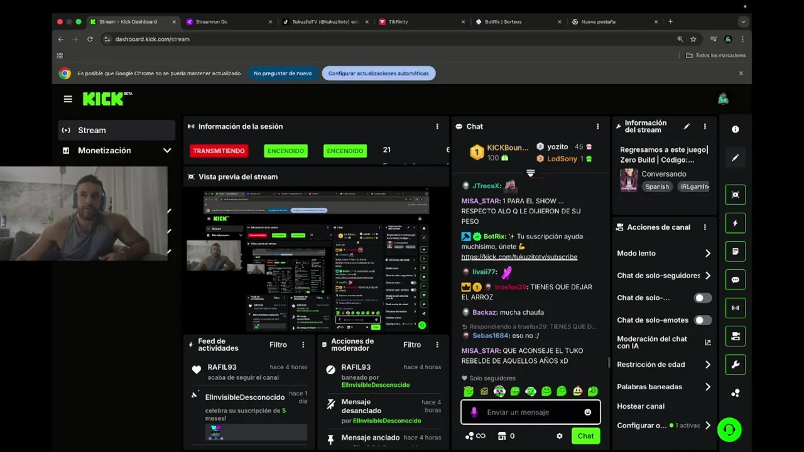804x452 pixels.
Task: Edit stream info with pencil icon
Action: 687,126
